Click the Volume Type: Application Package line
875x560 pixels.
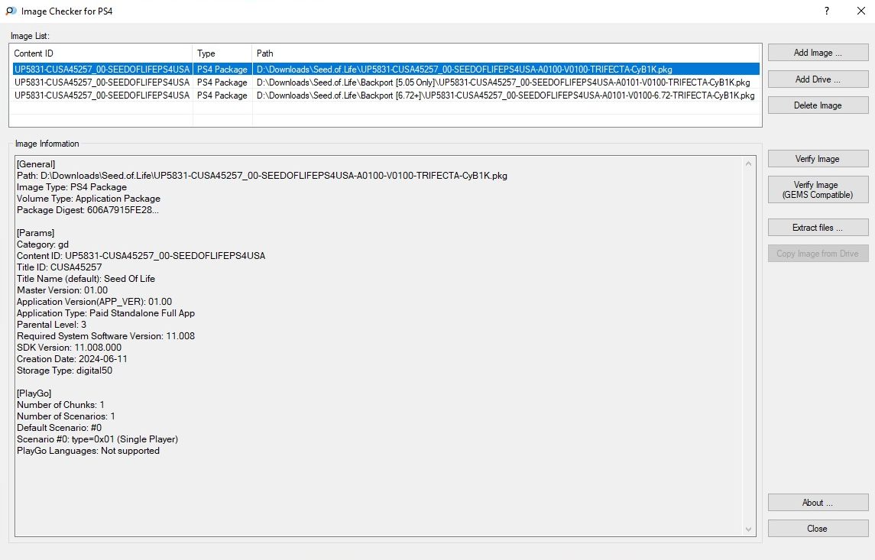(88, 199)
